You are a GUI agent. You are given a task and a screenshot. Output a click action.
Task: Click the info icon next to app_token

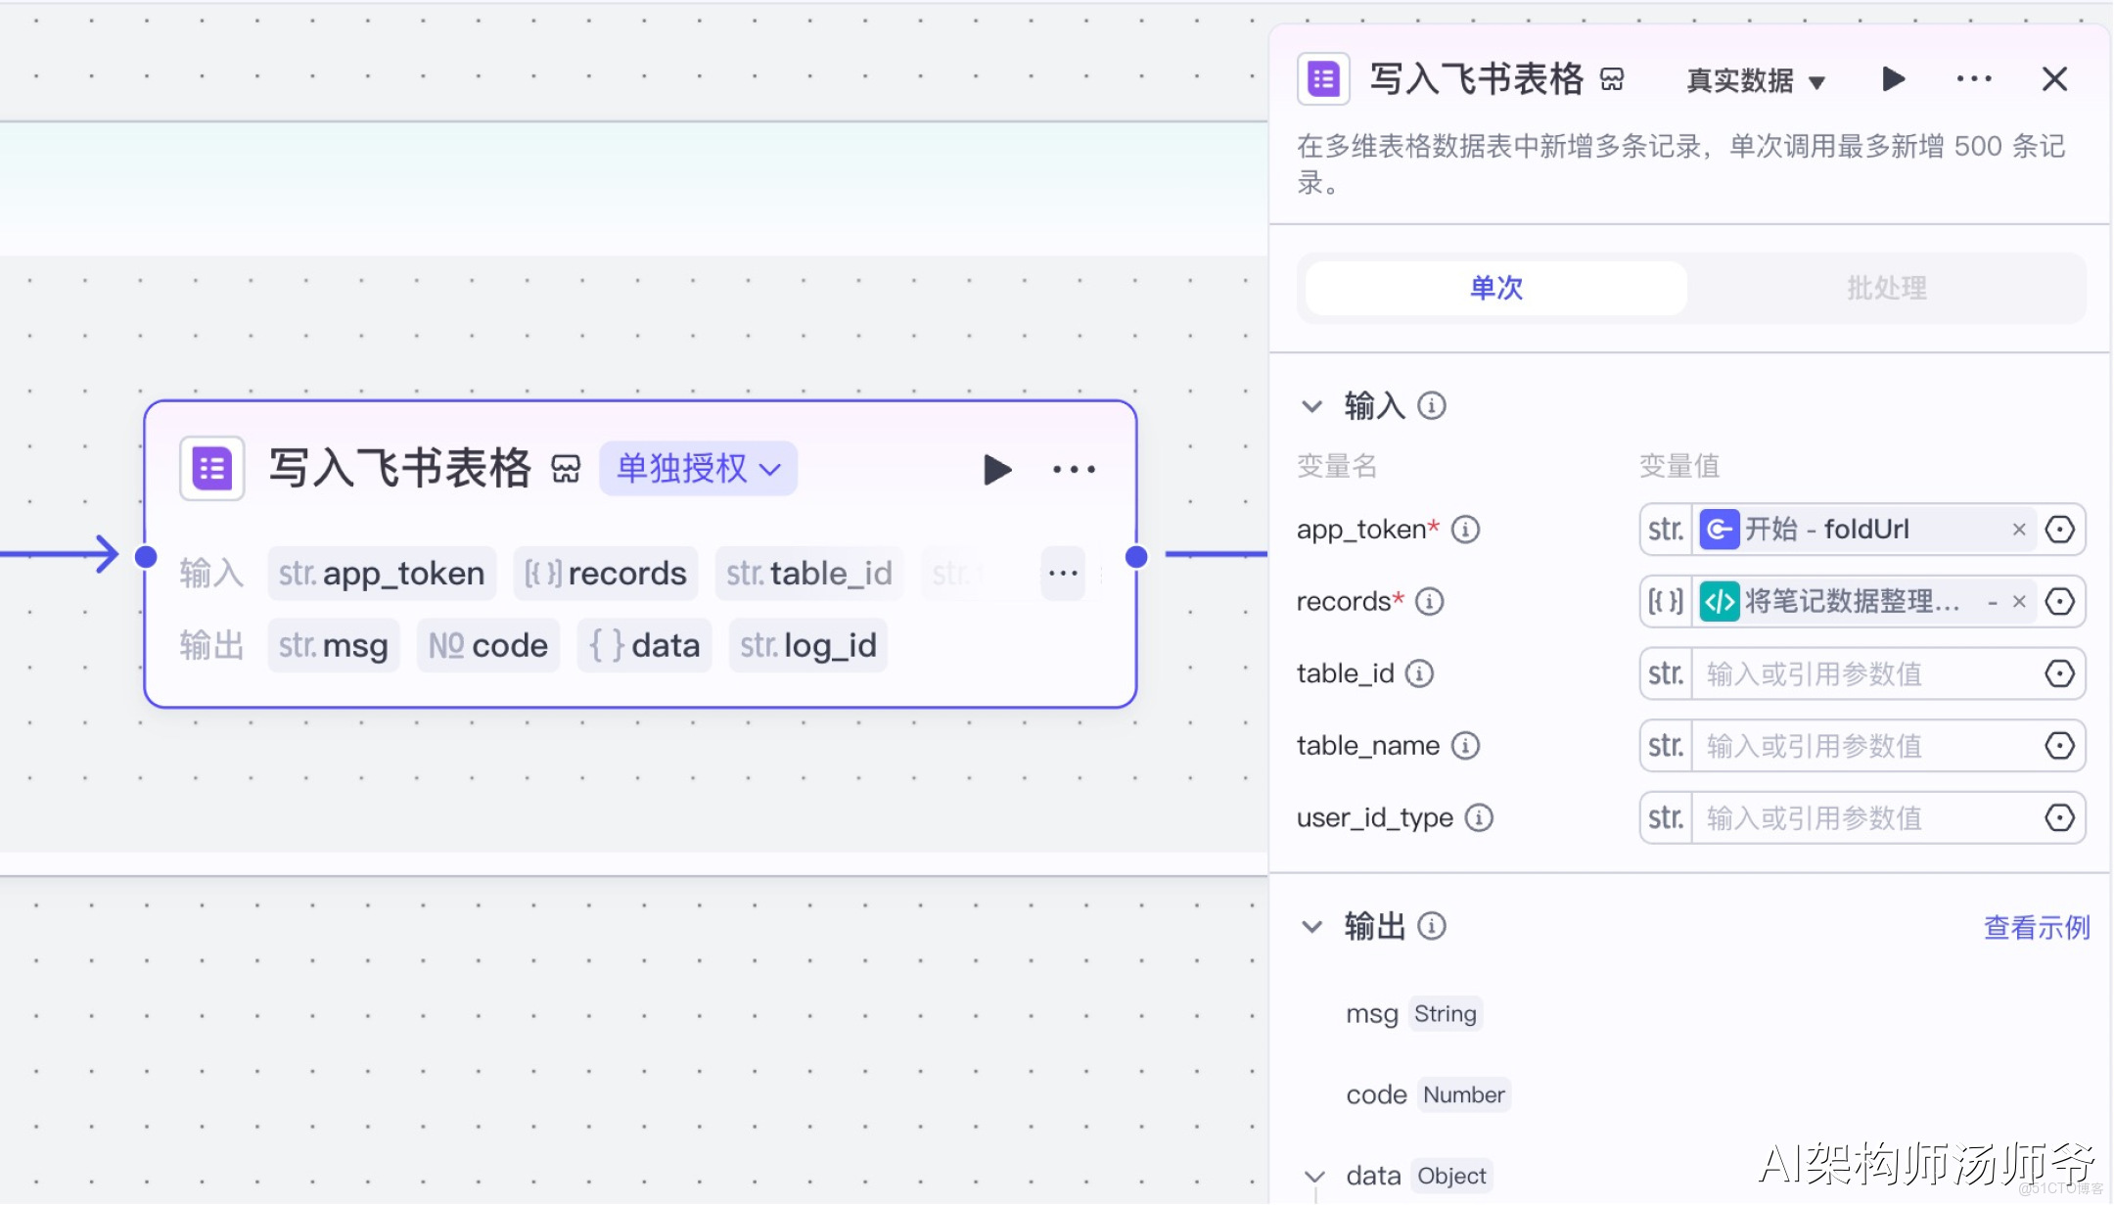click(1465, 530)
